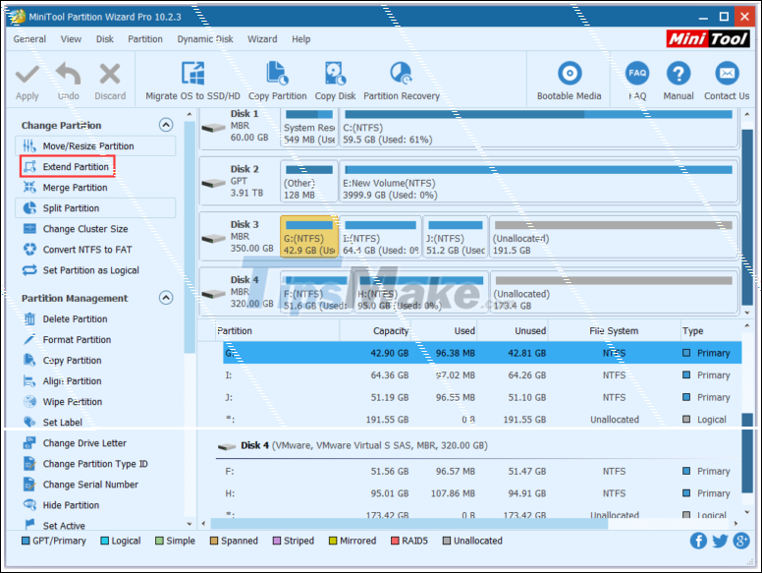Viewport: 762px width, 573px height.
Task: Select G:(NTFS) partition block on Disk 3
Action: coord(309,237)
